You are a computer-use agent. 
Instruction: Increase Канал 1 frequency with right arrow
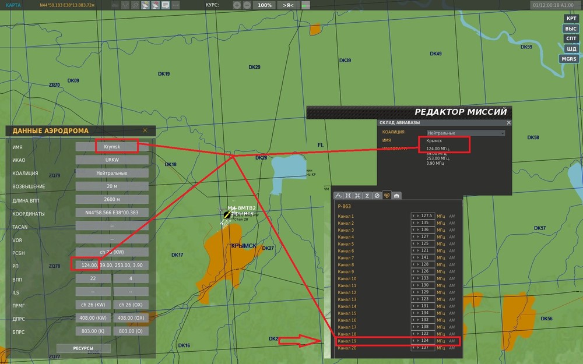(417, 216)
